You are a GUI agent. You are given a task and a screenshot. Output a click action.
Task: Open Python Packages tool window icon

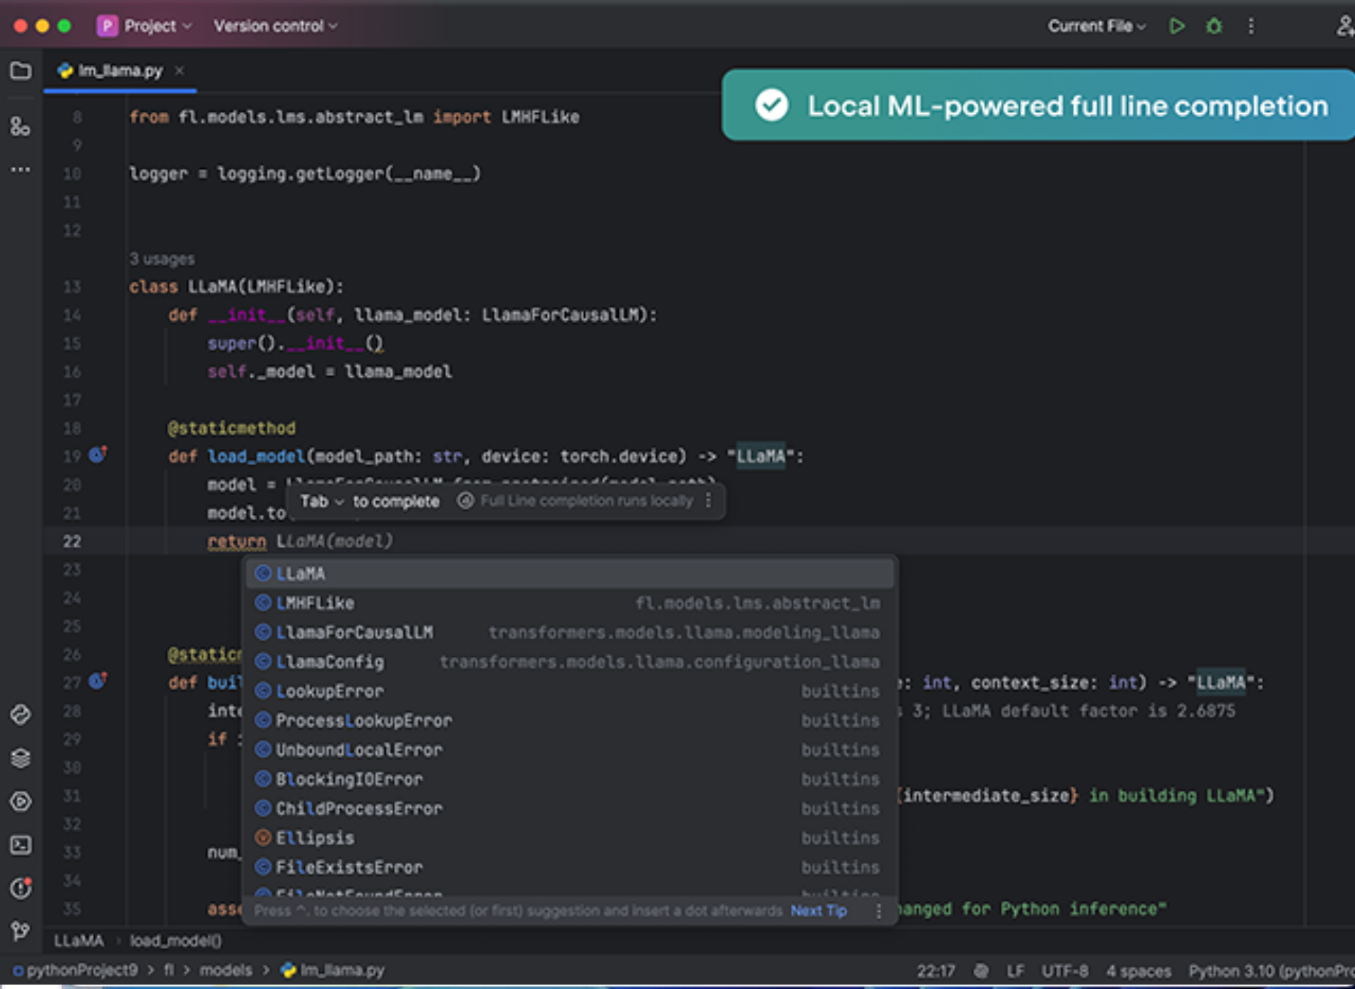tap(21, 714)
